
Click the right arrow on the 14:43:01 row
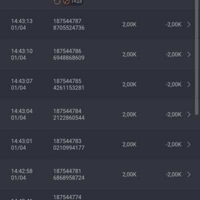189,144
